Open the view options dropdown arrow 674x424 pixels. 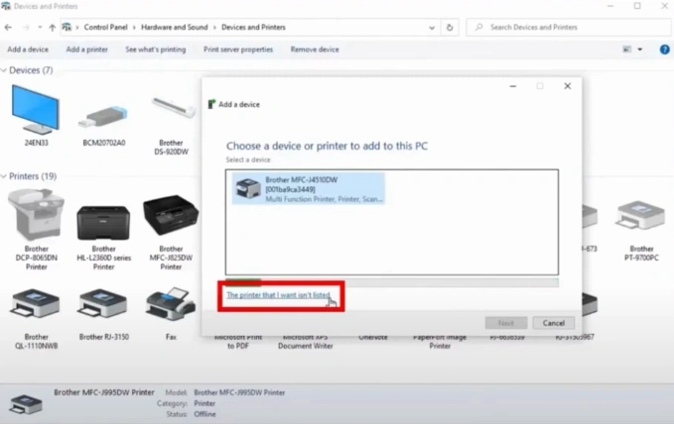[x=639, y=50]
